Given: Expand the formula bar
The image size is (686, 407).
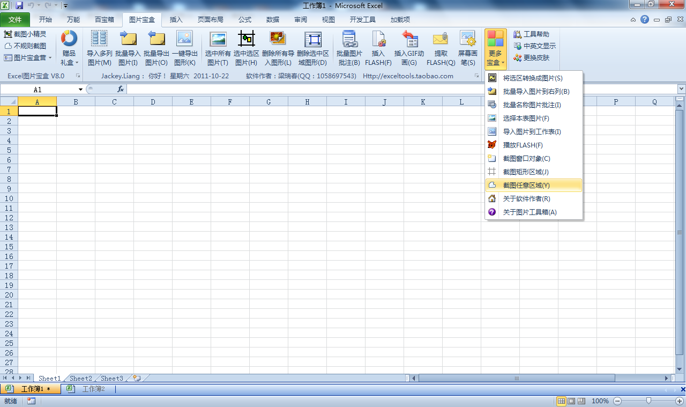Looking at the screenshot, I should pyautogui.click(x=681, y=89).
